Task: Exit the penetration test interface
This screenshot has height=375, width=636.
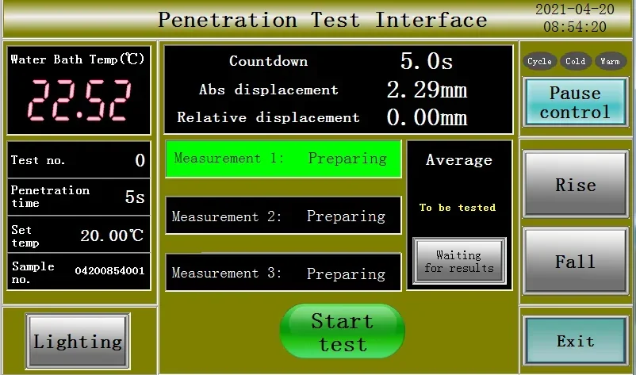Action: [x=575, y=341]
